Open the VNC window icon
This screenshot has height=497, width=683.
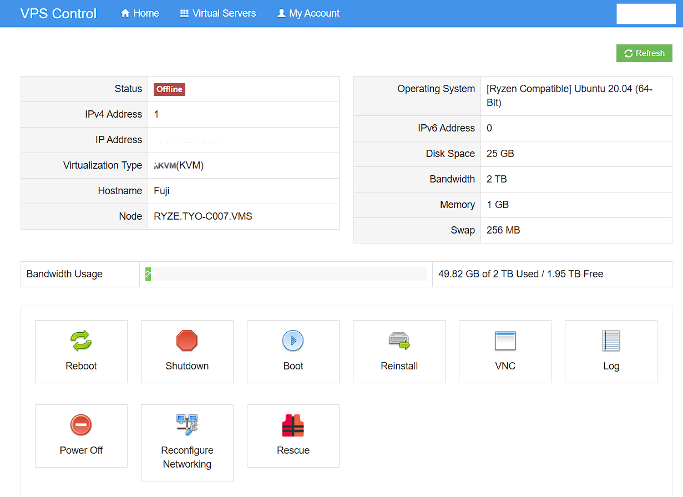click(505, 341)
